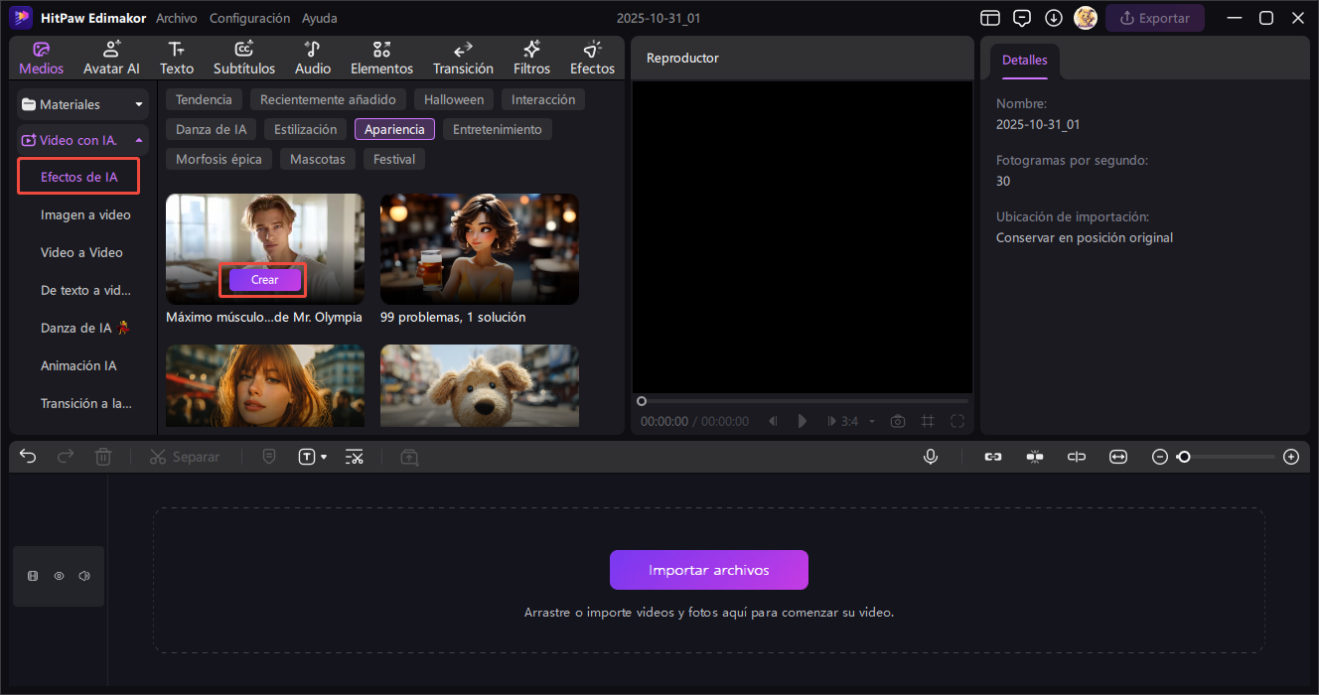Click the undo arrow in timeline toolbar

click(x=28, y=457)
